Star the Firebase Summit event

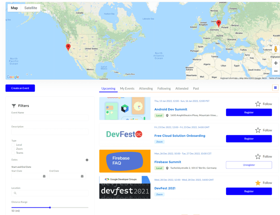pos(258,157)
